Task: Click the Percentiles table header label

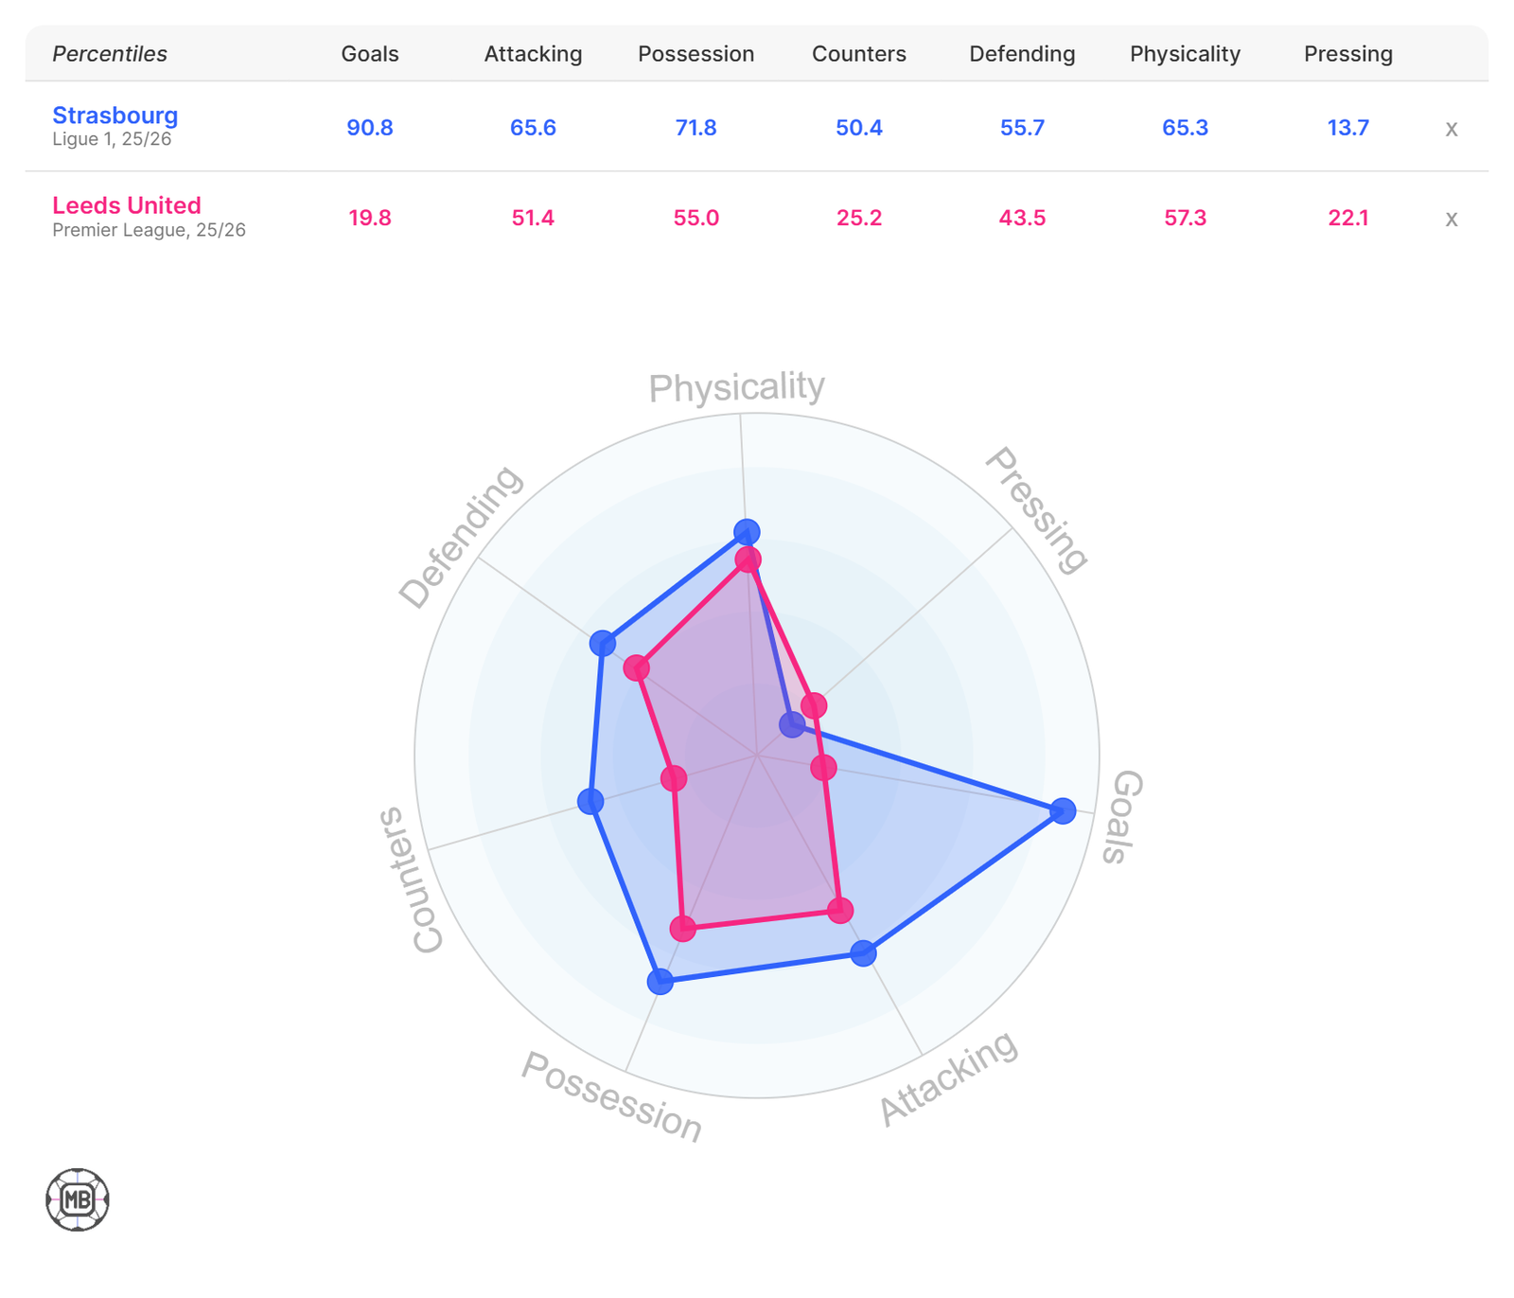Action: tap(110, 54)
